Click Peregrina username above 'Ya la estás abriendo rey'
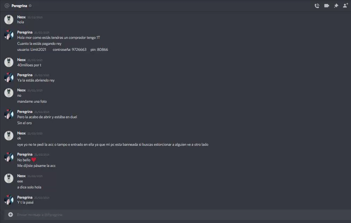Image resolution: width=351 pixels, height=223 pixels. 25,75
